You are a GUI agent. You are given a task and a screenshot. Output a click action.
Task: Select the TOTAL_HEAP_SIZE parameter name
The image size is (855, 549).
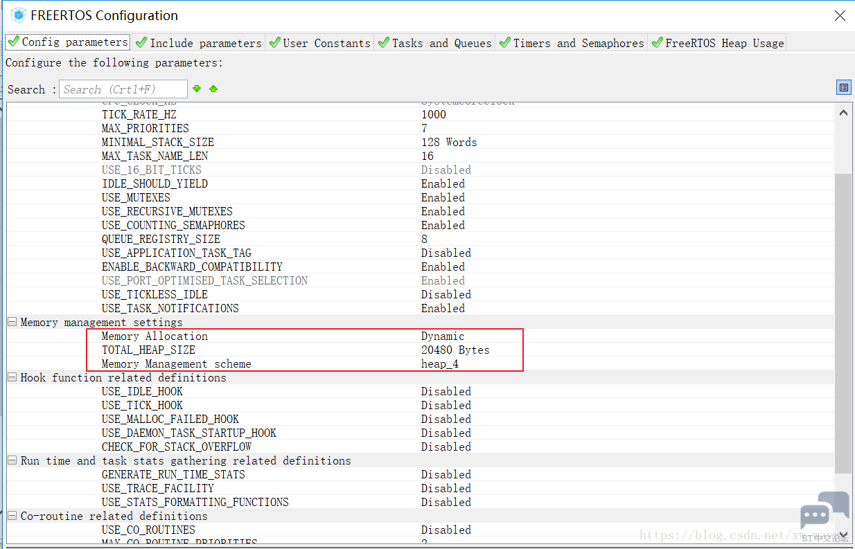point(148,350)
